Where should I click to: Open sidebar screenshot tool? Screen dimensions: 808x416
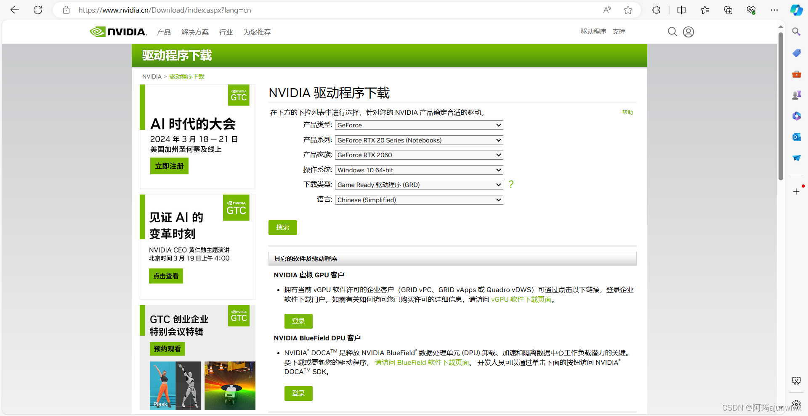pos(796,381)
